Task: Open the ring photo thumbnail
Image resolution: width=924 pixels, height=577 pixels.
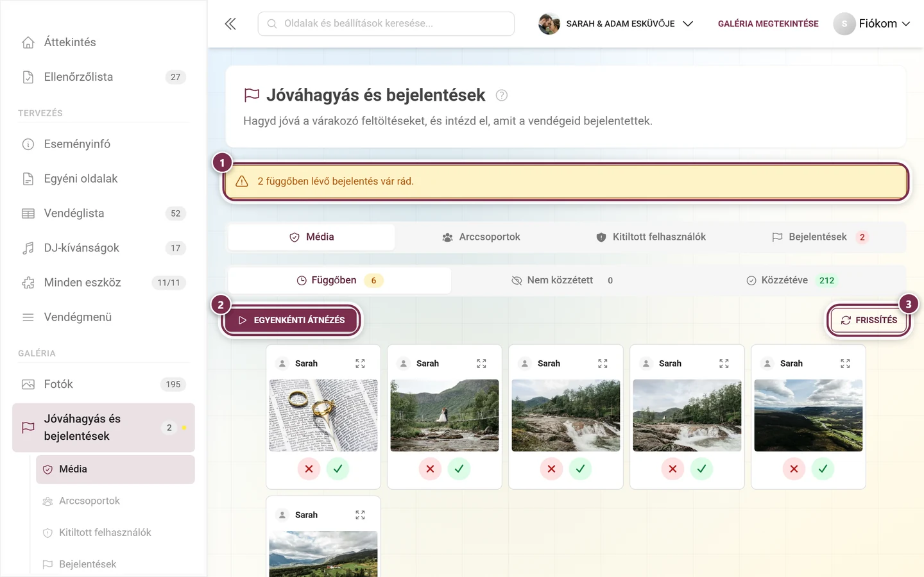Action: 323,415
